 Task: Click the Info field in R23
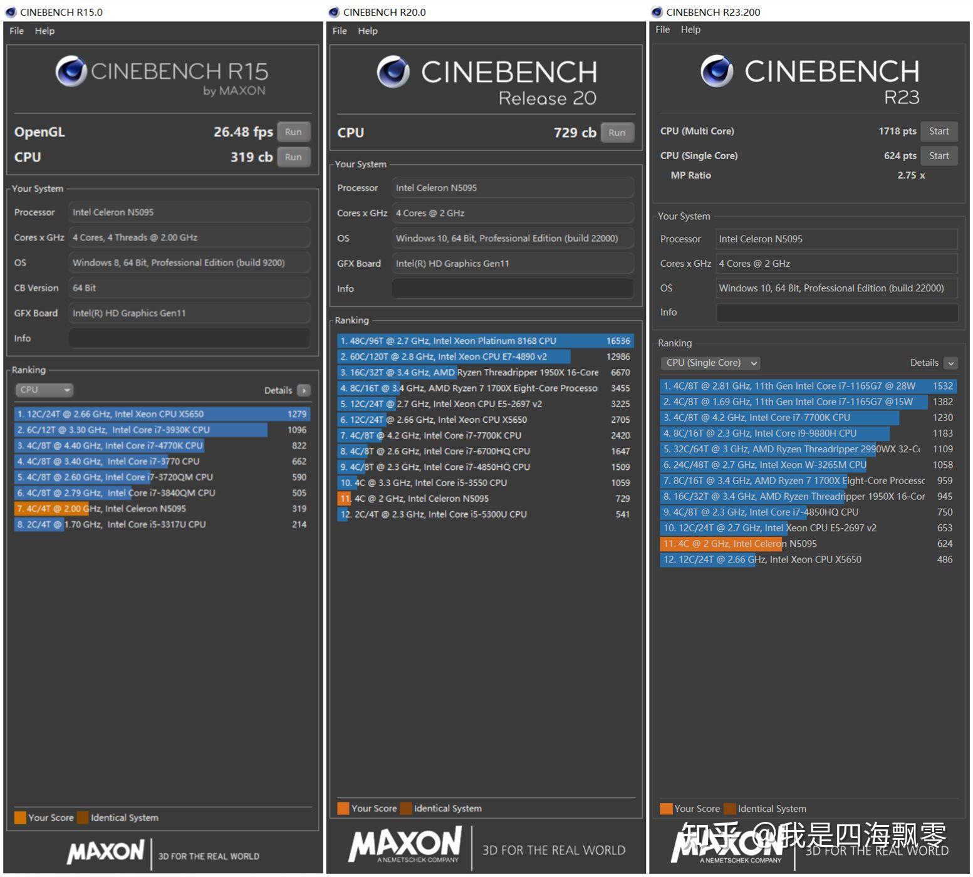[x=837, y=313]
